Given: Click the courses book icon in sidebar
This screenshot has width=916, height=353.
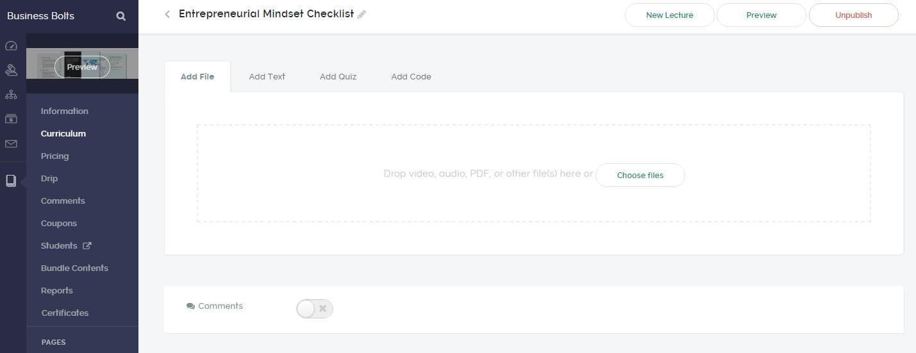Looking at the screenshot, I should coord(11,181).
